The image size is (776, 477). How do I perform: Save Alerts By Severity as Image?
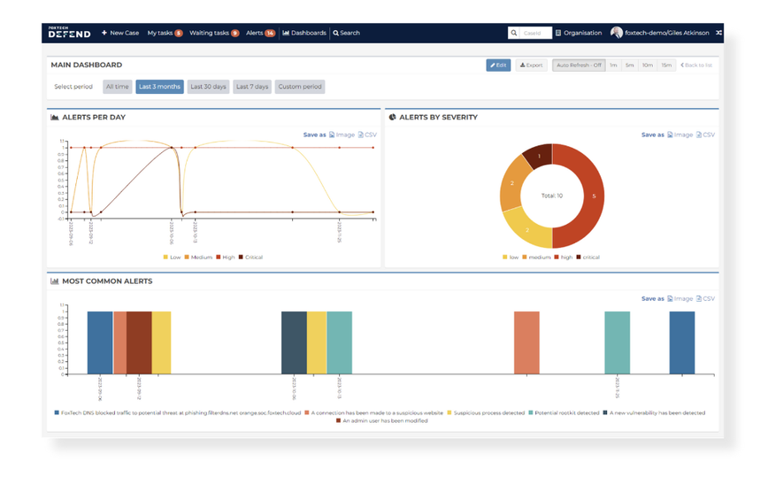tap(680, 135)
